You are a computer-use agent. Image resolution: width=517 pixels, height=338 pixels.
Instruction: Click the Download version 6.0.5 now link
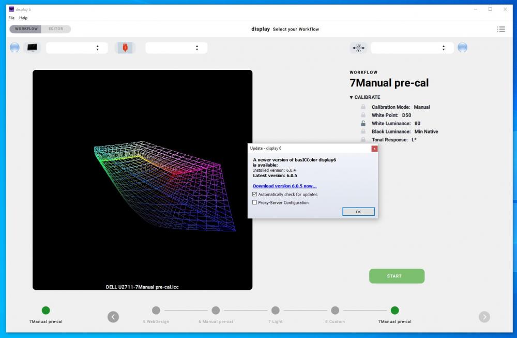[284, 186]
